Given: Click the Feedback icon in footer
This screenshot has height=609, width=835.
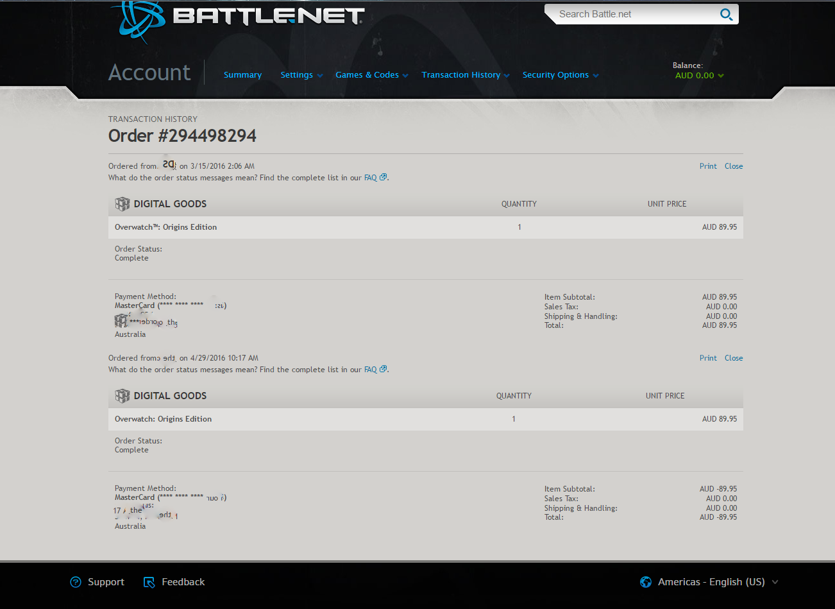Looking at the screenshot, I should (149, 582).
